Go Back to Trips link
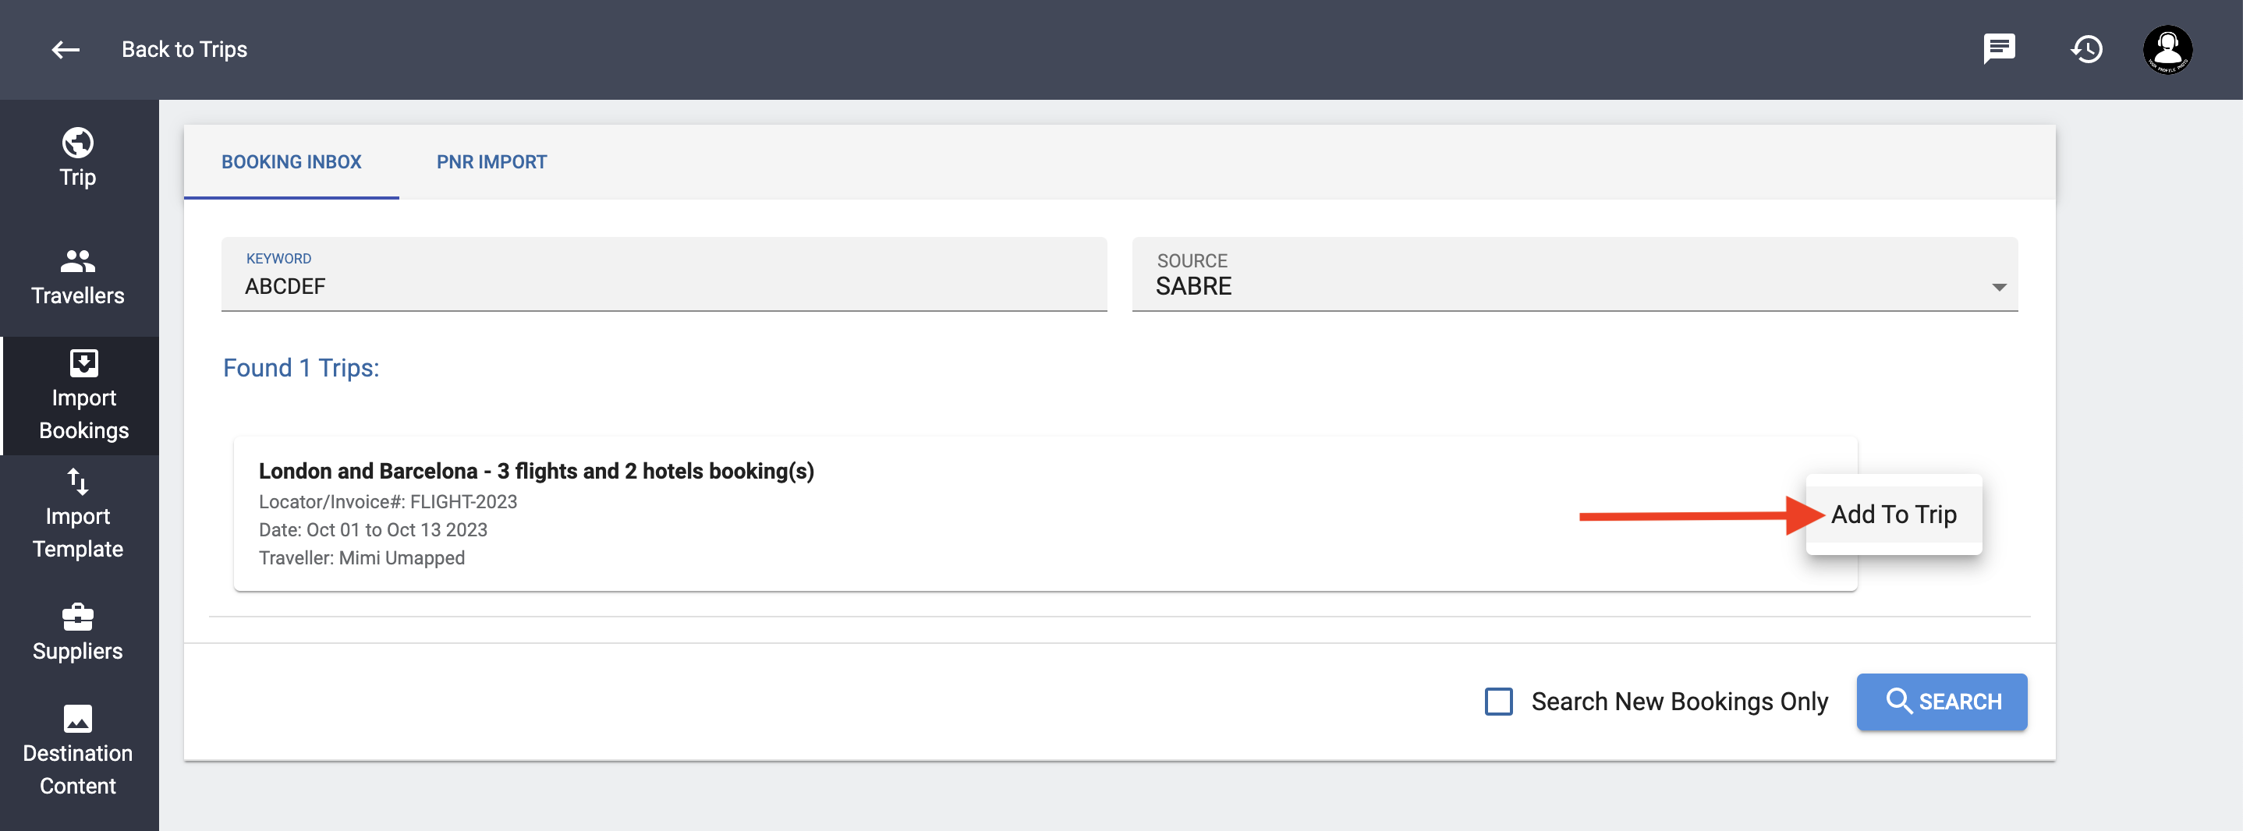Viewport: 2243px width, 831px height. point(184,50)
